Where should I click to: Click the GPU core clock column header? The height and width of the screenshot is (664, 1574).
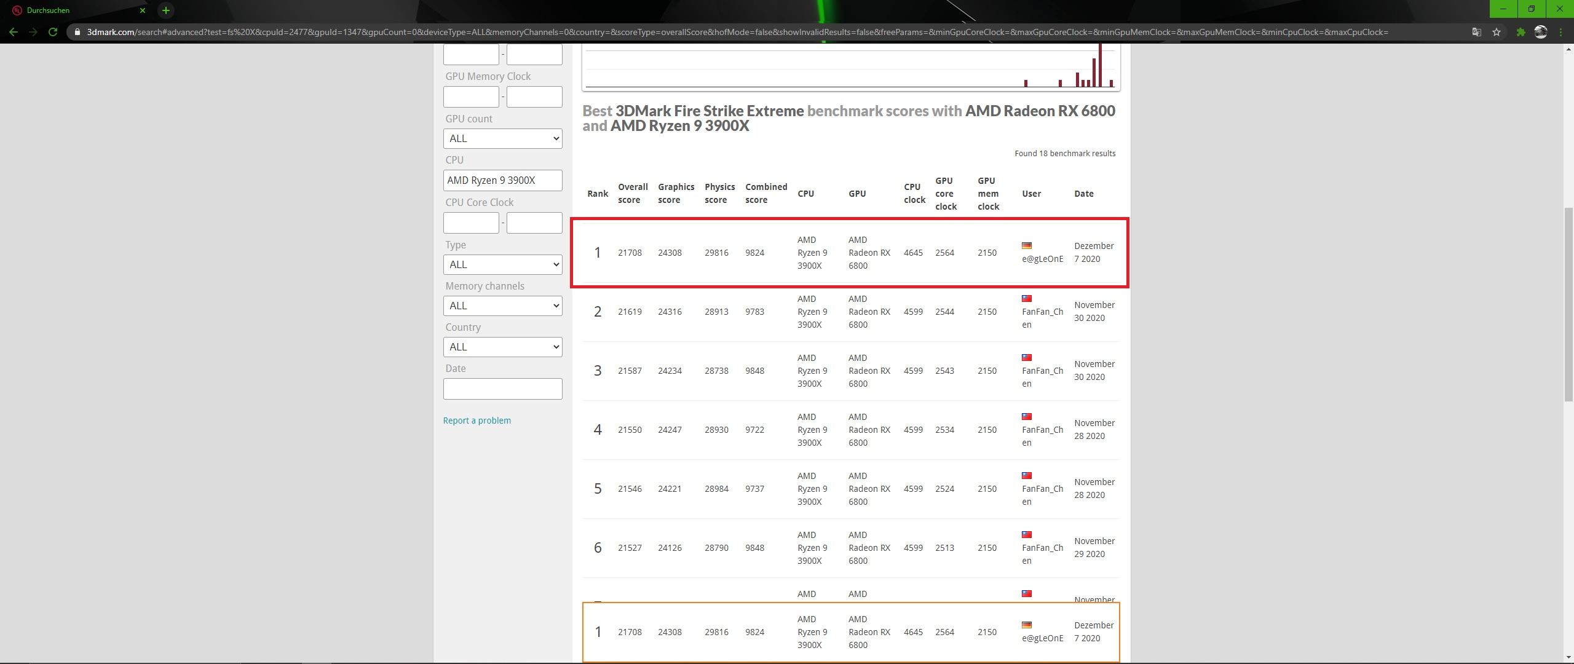[x=946, y=194]
